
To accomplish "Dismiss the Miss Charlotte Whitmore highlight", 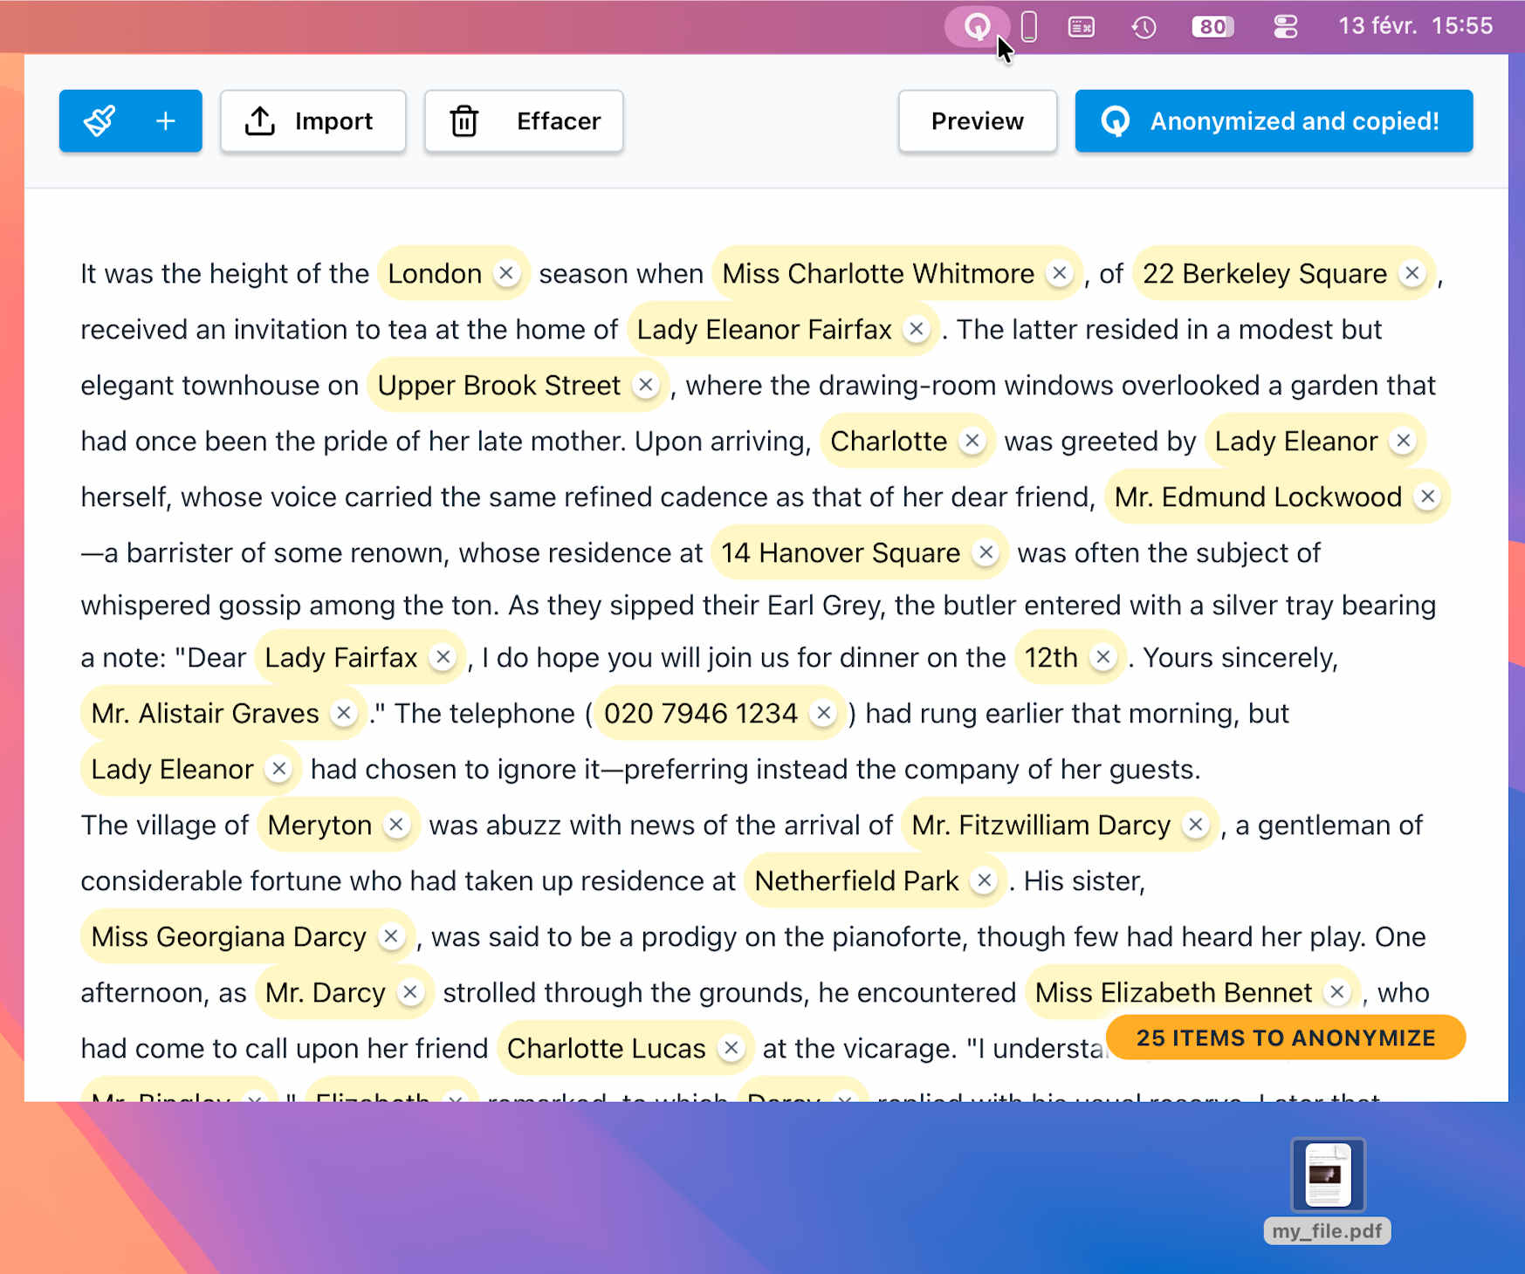I will (1060, 273).
